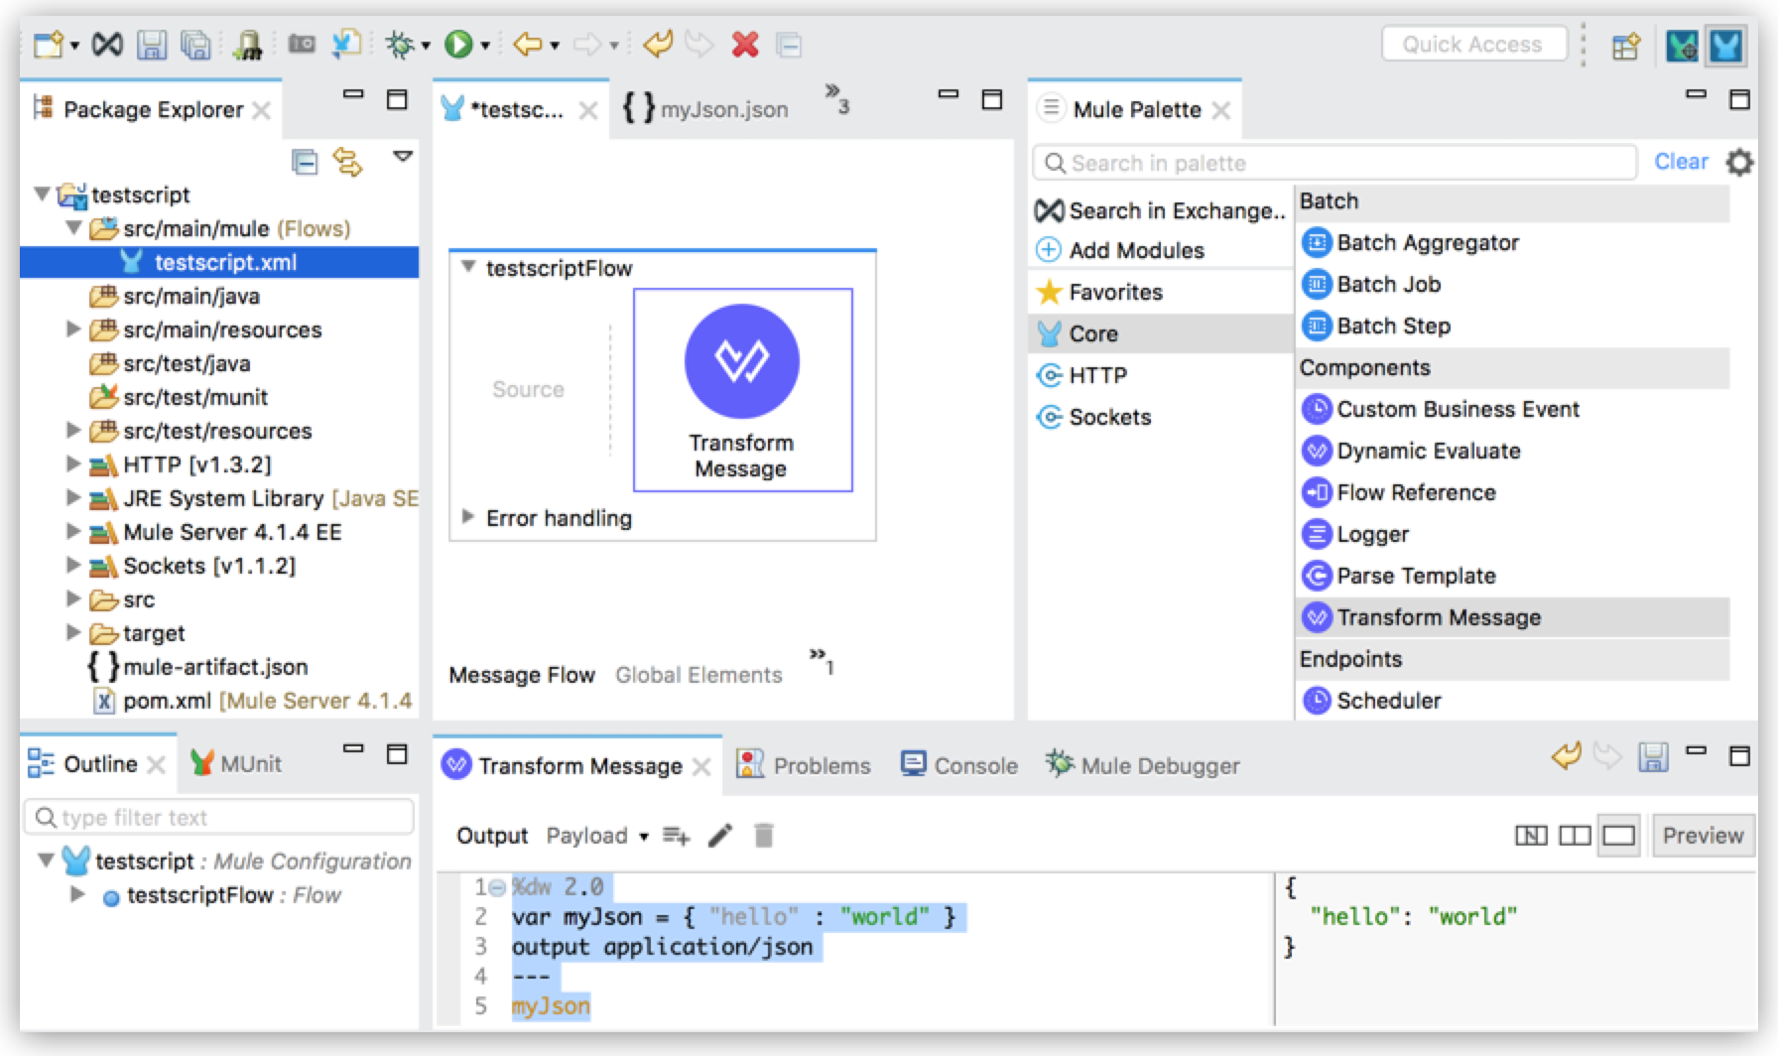
Task: Switch to the two-column layout view toggle
Action: coord(1576,835)
